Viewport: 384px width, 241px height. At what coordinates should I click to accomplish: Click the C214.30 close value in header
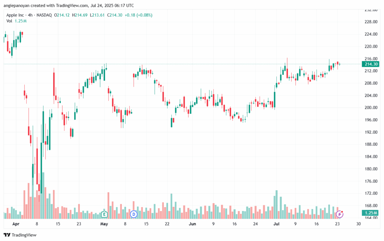coord(115,15)
